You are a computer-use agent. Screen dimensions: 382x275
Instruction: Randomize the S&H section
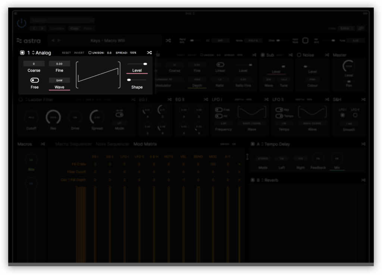363,99
